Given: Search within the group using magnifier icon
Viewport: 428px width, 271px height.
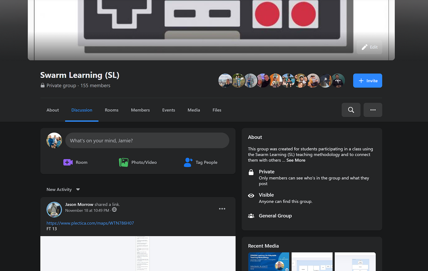Looking at the screenshot, I should pos(351,110).
